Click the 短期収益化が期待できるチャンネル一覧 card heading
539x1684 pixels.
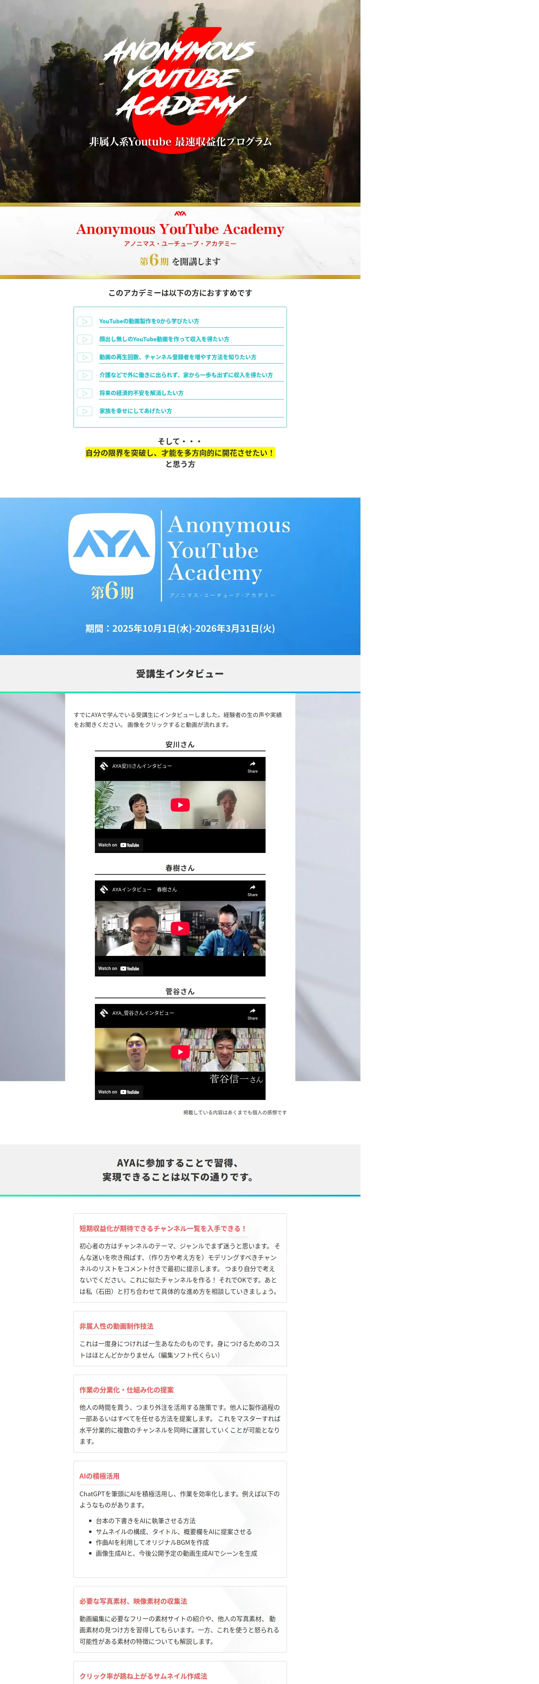(x=162, y=1228)
